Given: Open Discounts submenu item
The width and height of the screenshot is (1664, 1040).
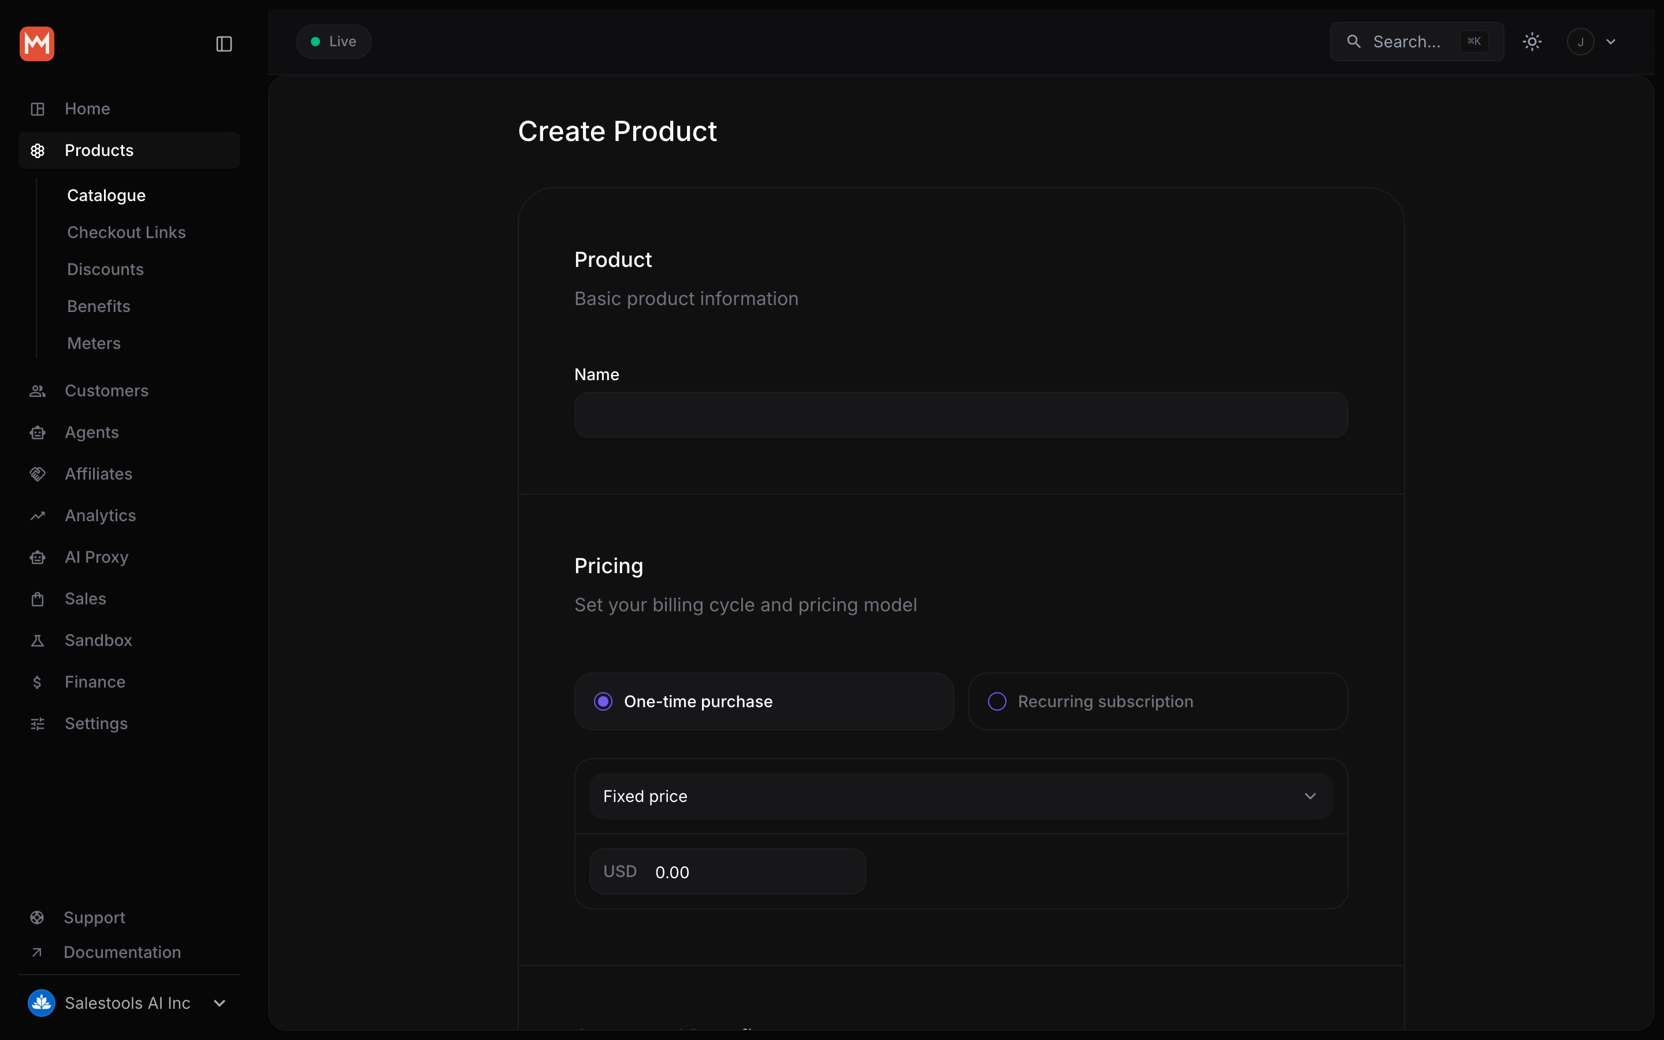Looking at the screenshot, I should point(105,270).
